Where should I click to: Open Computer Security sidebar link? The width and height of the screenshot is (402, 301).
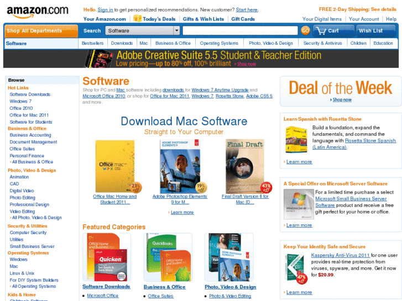pyautogui.click(x=28, y=233)
